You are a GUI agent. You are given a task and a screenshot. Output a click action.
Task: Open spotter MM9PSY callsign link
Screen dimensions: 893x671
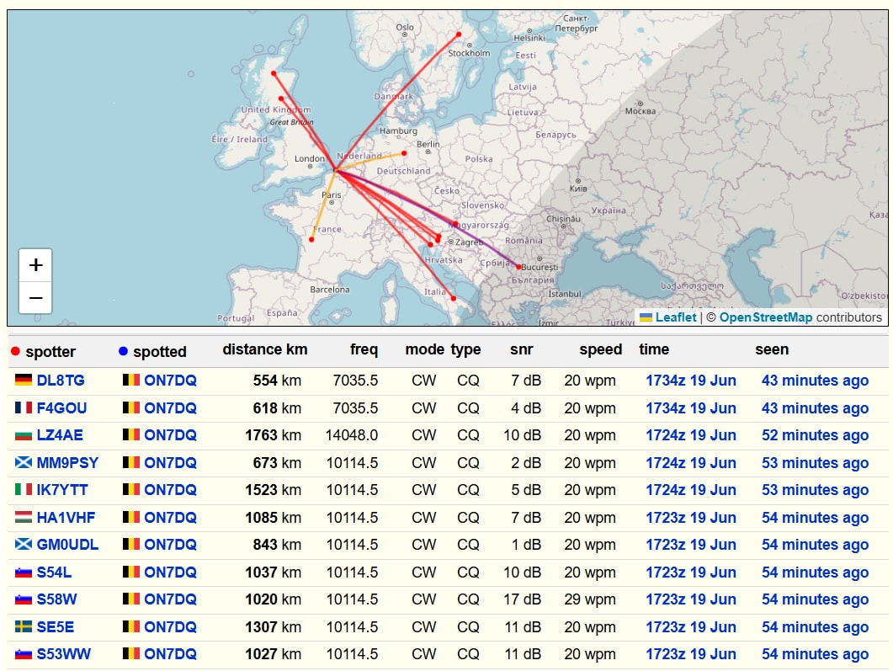click(67, 462)
